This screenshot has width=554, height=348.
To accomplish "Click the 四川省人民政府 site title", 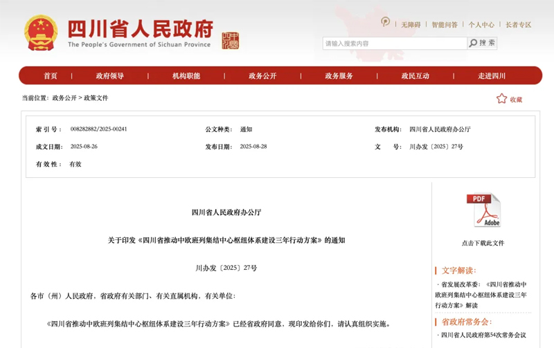I will 140,28.
